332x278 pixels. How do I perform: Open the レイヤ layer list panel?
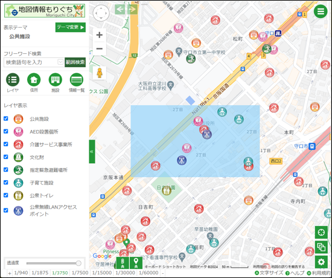pos(13,80)
